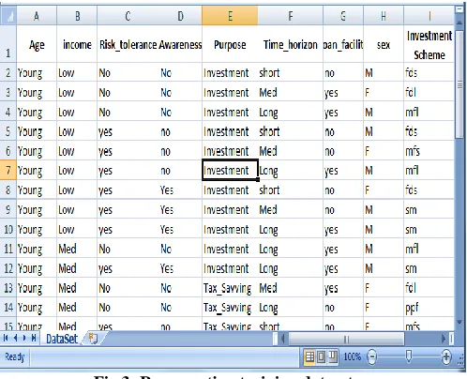The image size is (467, 379).
Task: Click 'sm' cell in row 12
Action: click(429, 268)
